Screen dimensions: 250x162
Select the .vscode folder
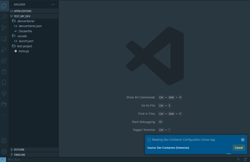pyautogui.click(x=34, y=36)
